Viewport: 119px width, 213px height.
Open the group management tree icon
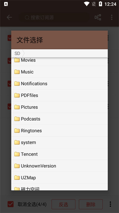(98, 17)
